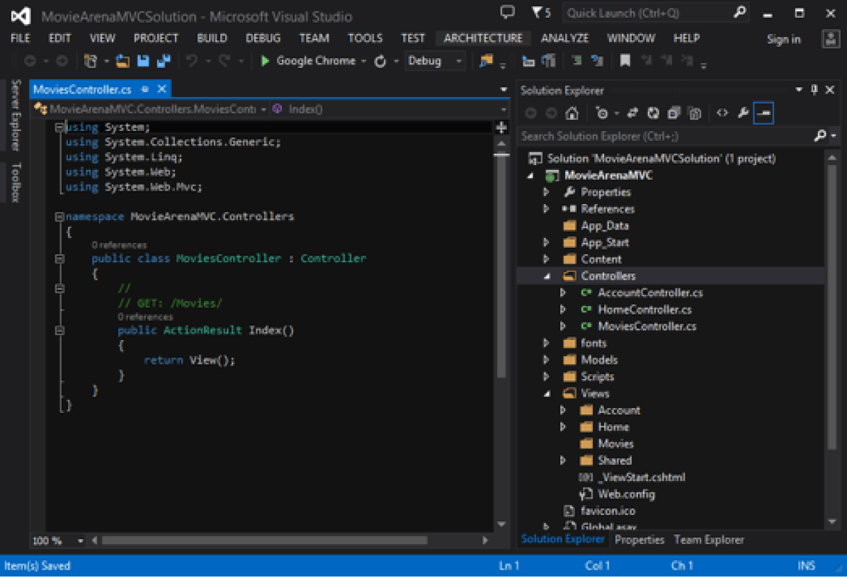This screenshot has height=578, width=847.
Task: Open the DEBUG menu
Action: coord(263,38)
